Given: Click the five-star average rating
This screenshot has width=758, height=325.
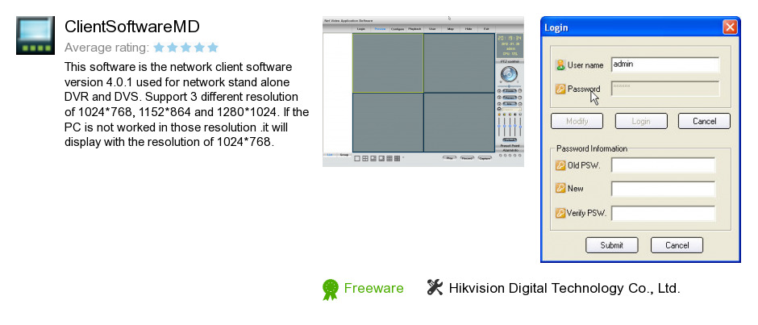Looking at the screenshot, I should coord(185,48).
